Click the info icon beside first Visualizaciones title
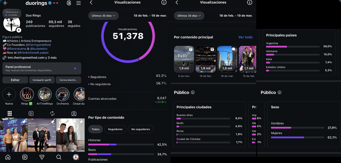341x163 pixels. (164, 2)
